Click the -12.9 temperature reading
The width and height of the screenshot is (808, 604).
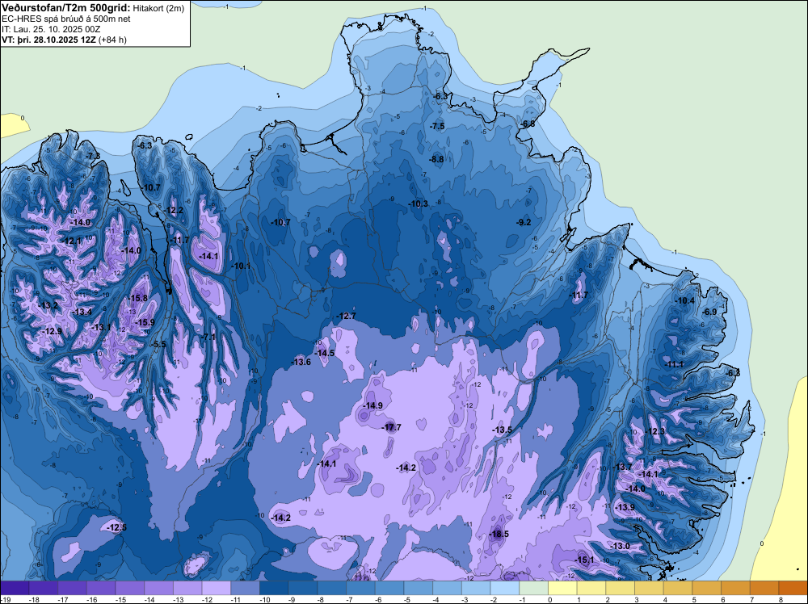[x=52, y=331]
